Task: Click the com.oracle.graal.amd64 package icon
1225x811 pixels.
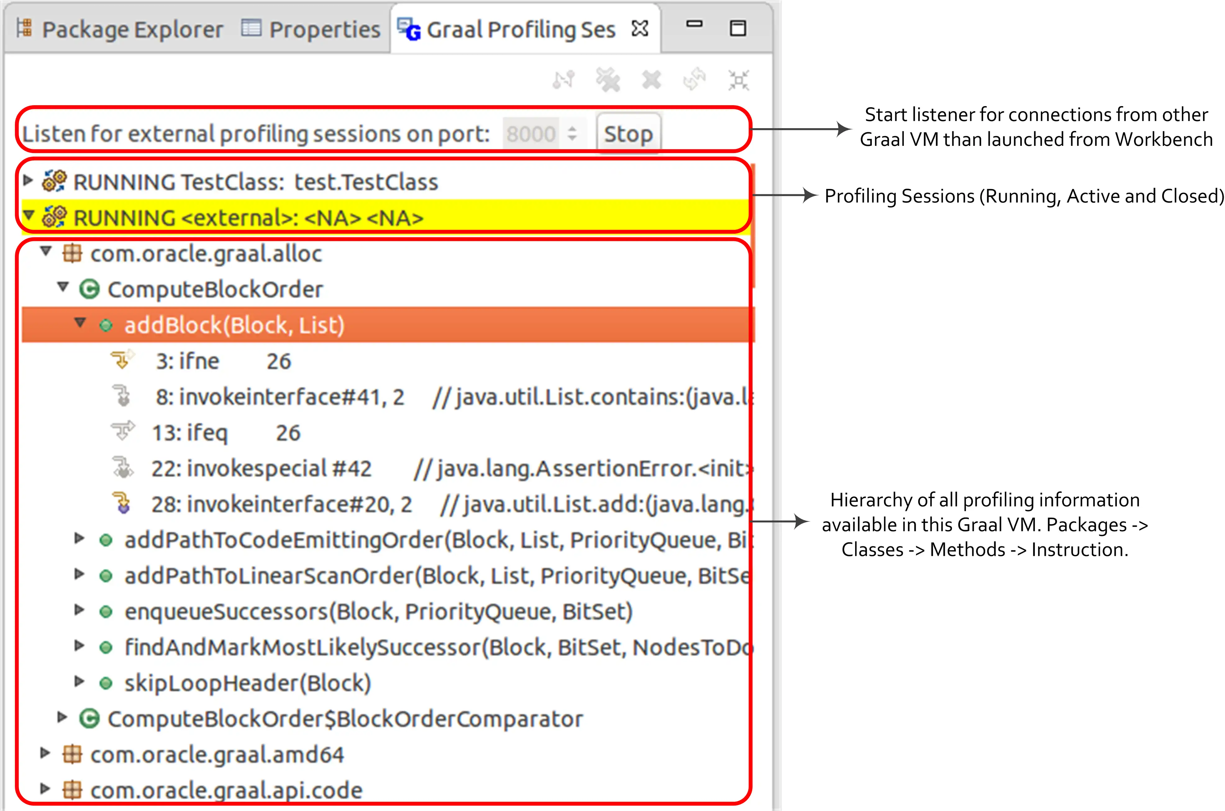Action: pos(72,754)
